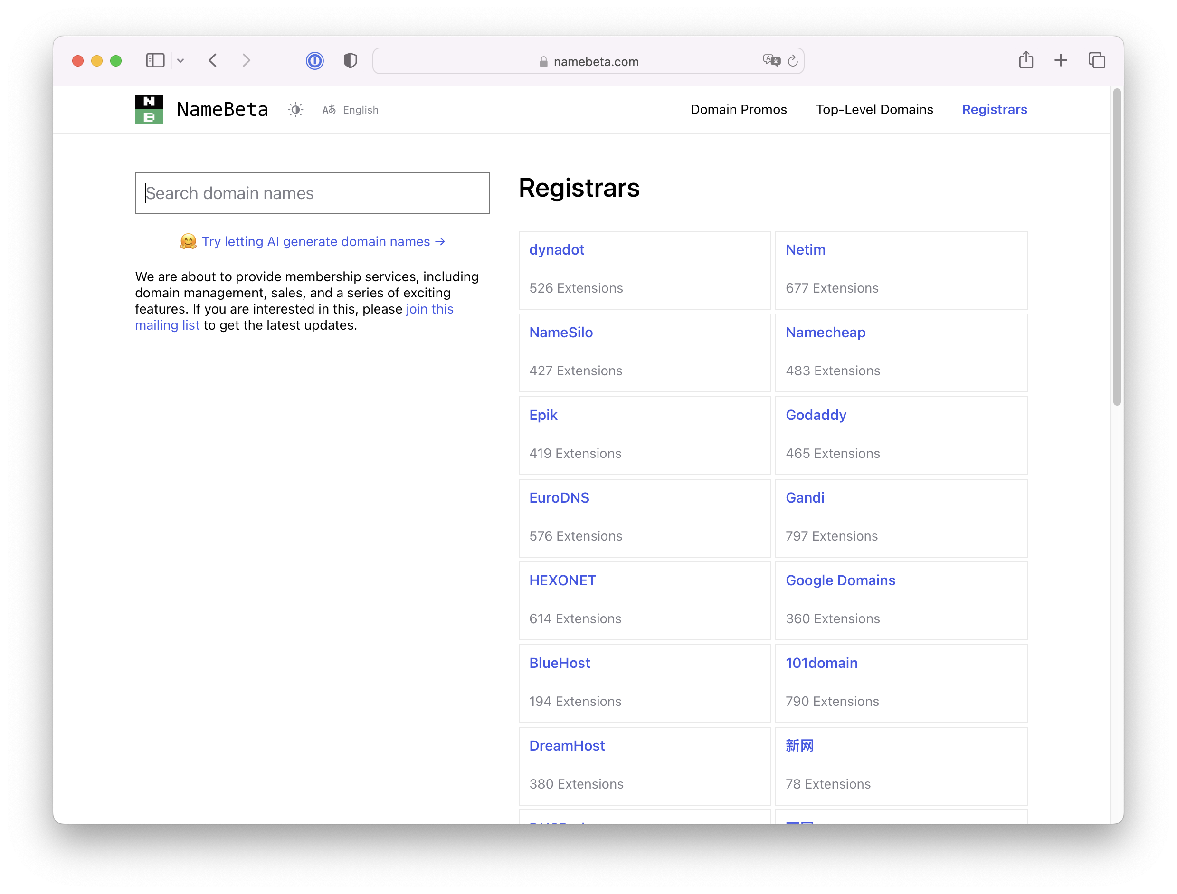Open a new tab with plus icon
This screenshot has height=894, width=1177.
coord(1061,60)
